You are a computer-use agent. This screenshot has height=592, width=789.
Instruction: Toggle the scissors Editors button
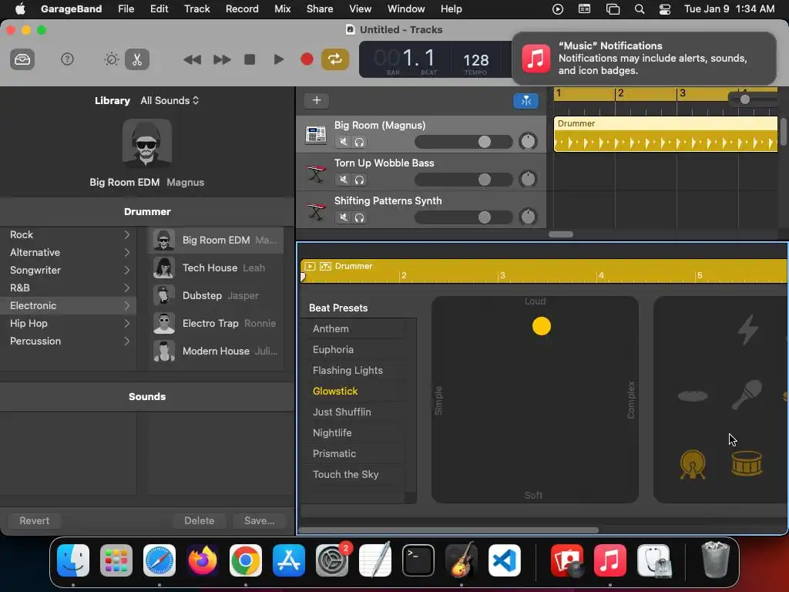click(x=137, y=59)
